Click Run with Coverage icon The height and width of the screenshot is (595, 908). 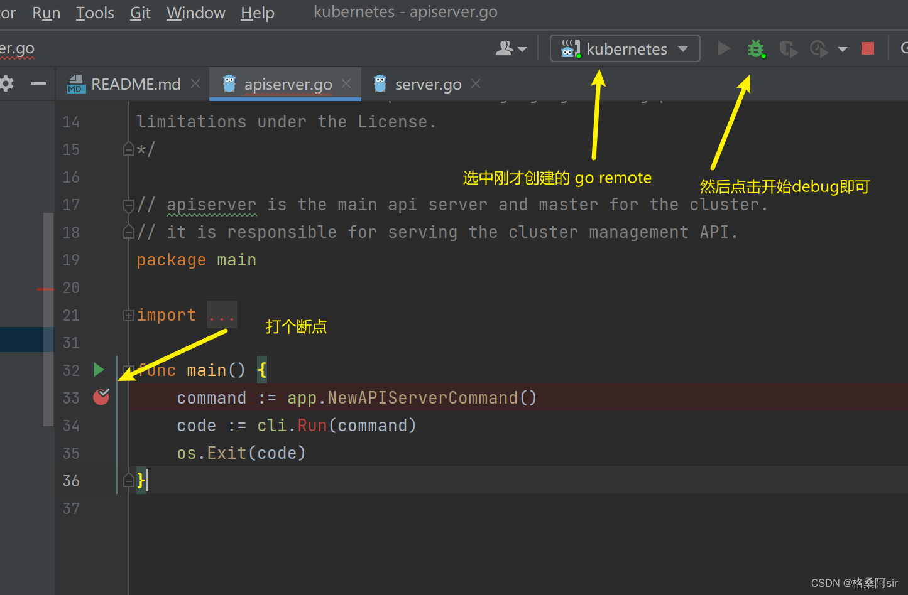(788, 48)
